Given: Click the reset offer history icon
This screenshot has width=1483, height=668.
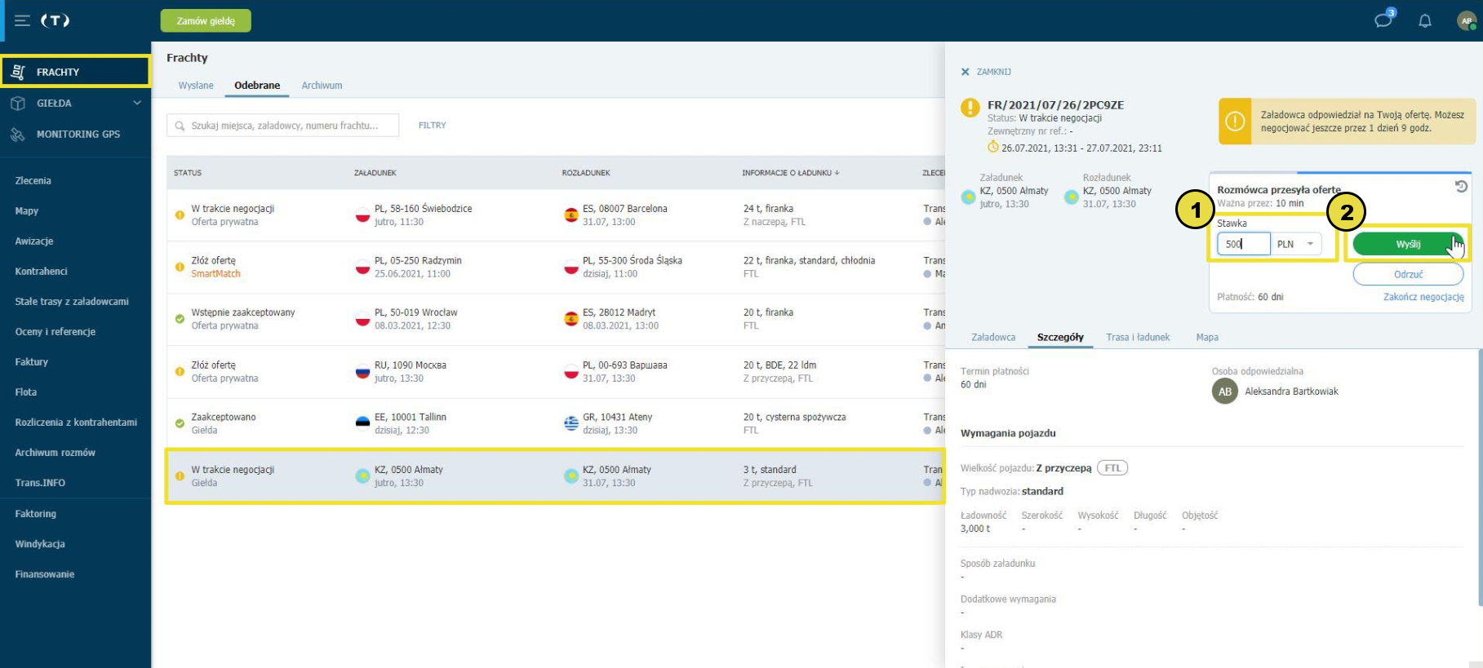Looking at the screenshot, I should (1461, 187).
